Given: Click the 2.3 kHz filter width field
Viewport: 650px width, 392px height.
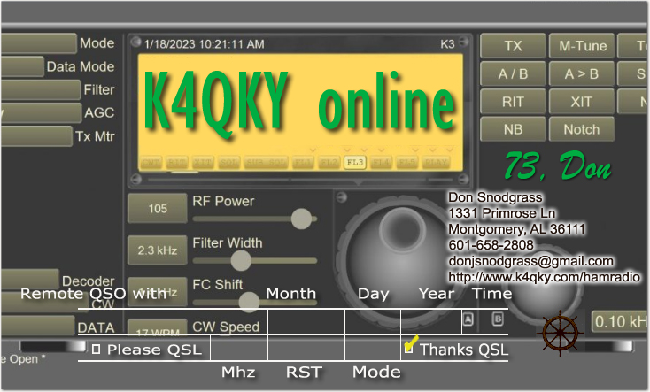Looking at the screenshot, I should click(x=158, y=250).
